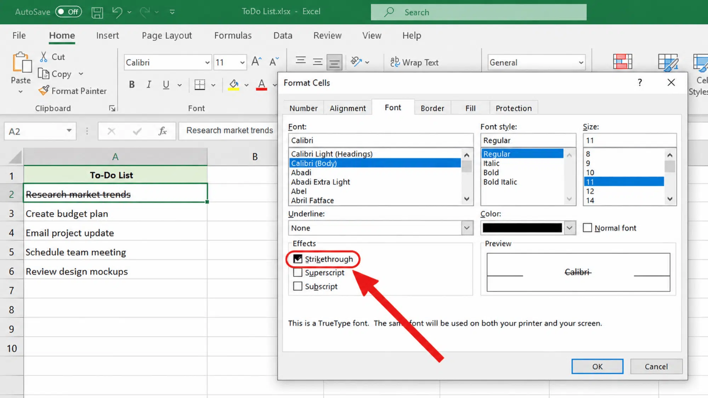Screen dimensions: 708x398
Task: Click Increase Font Size icon
Action: pos(256,62)
